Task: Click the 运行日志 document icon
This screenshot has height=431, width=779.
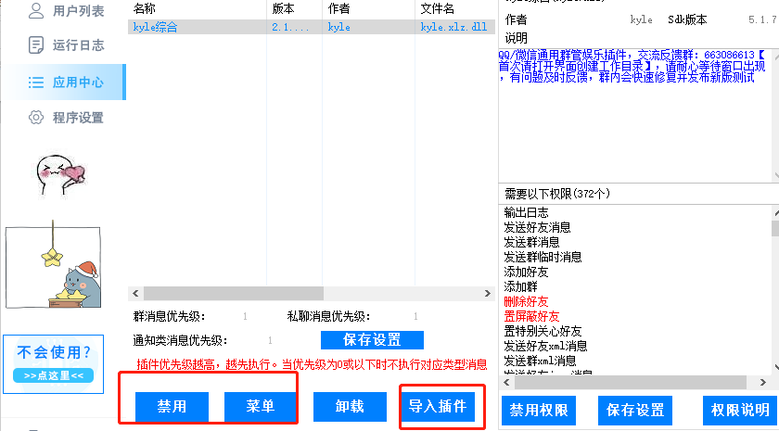Action: pos(36,44)
